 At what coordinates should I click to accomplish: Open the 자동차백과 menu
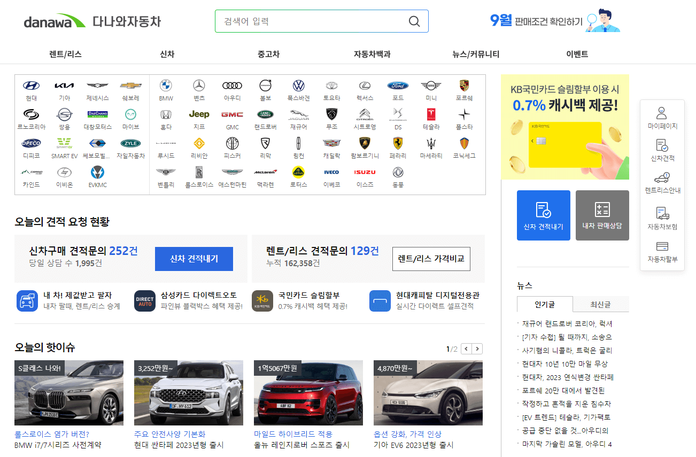click(x=372, y=54)
